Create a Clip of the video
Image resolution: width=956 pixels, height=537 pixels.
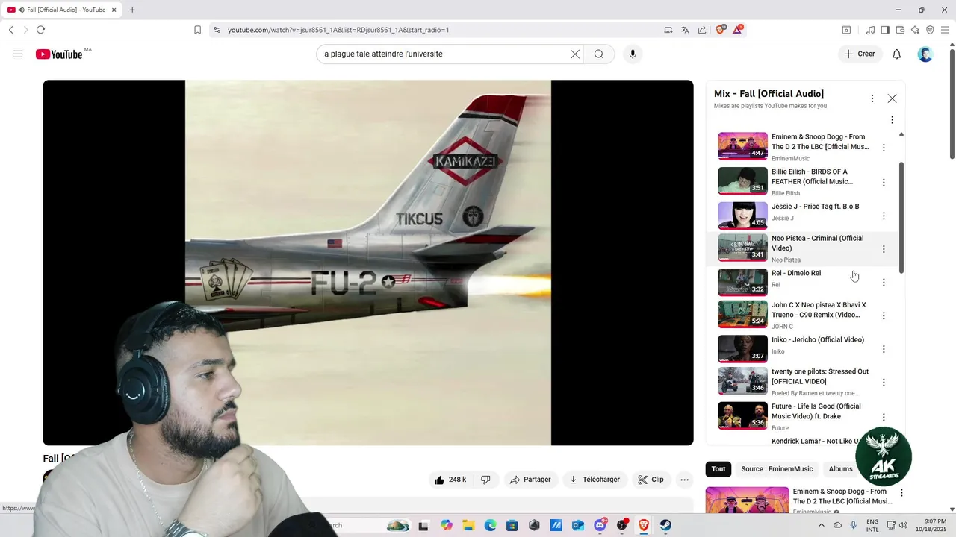point(651,480)
